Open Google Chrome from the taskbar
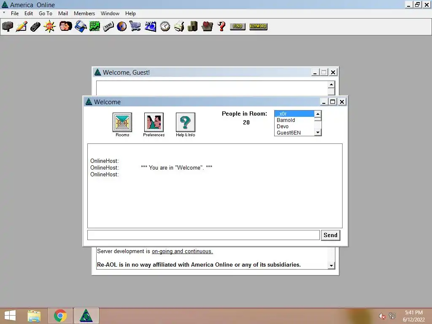 point(60,316)
